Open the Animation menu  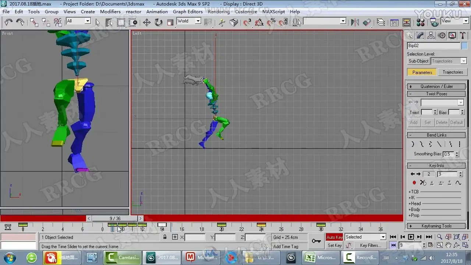tap(157, 11)
